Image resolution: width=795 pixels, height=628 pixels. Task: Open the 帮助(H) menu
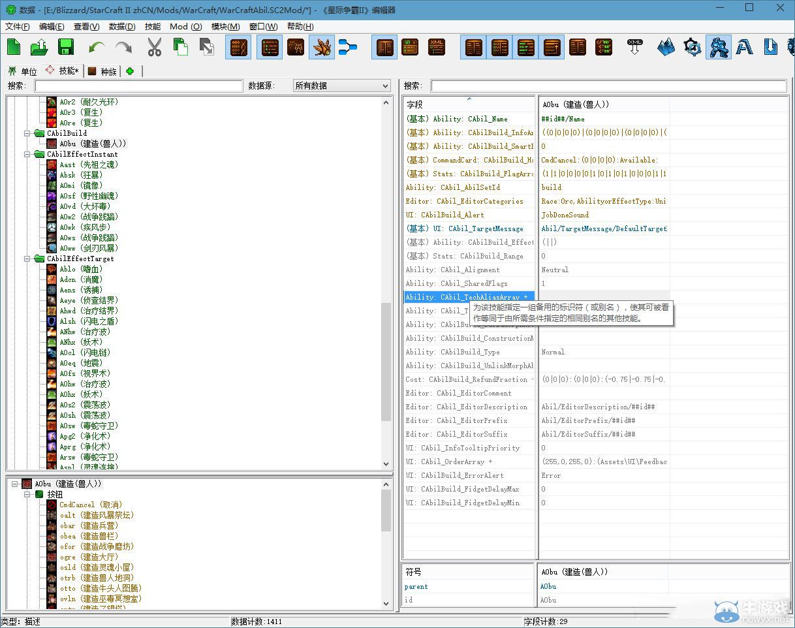(300, 27)
